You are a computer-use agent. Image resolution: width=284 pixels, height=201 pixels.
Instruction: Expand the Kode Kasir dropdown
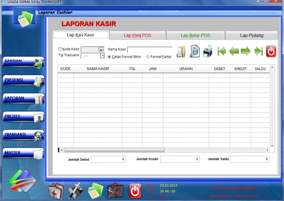pos(101,50)
